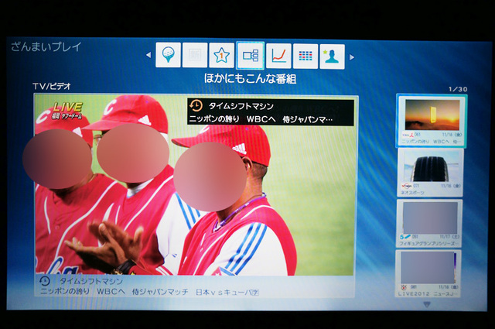Select the LIVE2012 ニュースJ thumbnail
This screenshot has width=495, height=329.
coord(428,274)
